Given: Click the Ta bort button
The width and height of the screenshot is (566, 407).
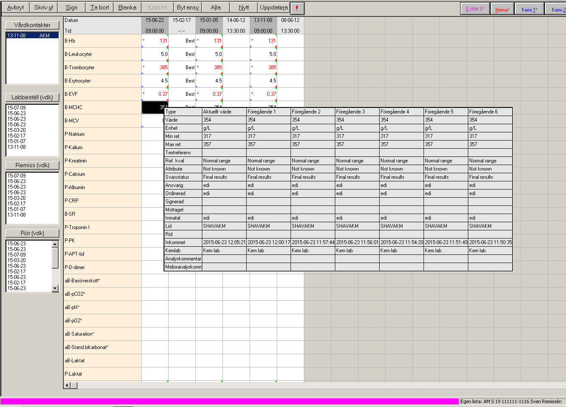Looking at the screenshot, I should pyautogui.click(x=100, y=8).
